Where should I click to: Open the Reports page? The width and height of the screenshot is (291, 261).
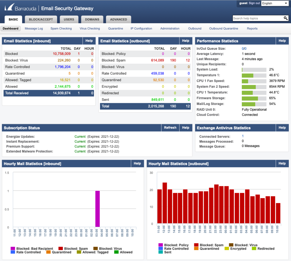(x=252, y=28)
